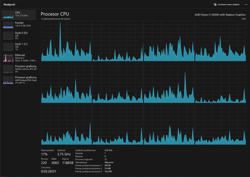The width and height of the screenshot is (250, 177).
Task: Select Dysk 0 (D:) sidebar graph icon
Action: (x=8, y=35)
